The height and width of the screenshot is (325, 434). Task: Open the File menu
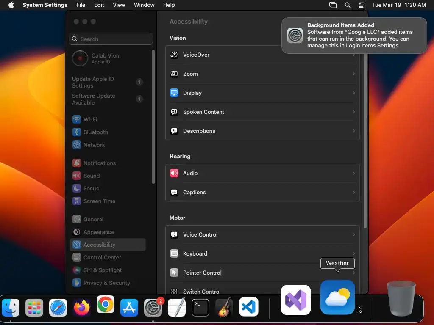pyautogui.click(x=81, y=5)
